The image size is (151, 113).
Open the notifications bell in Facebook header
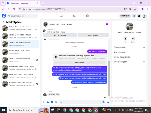pos(139,16)
